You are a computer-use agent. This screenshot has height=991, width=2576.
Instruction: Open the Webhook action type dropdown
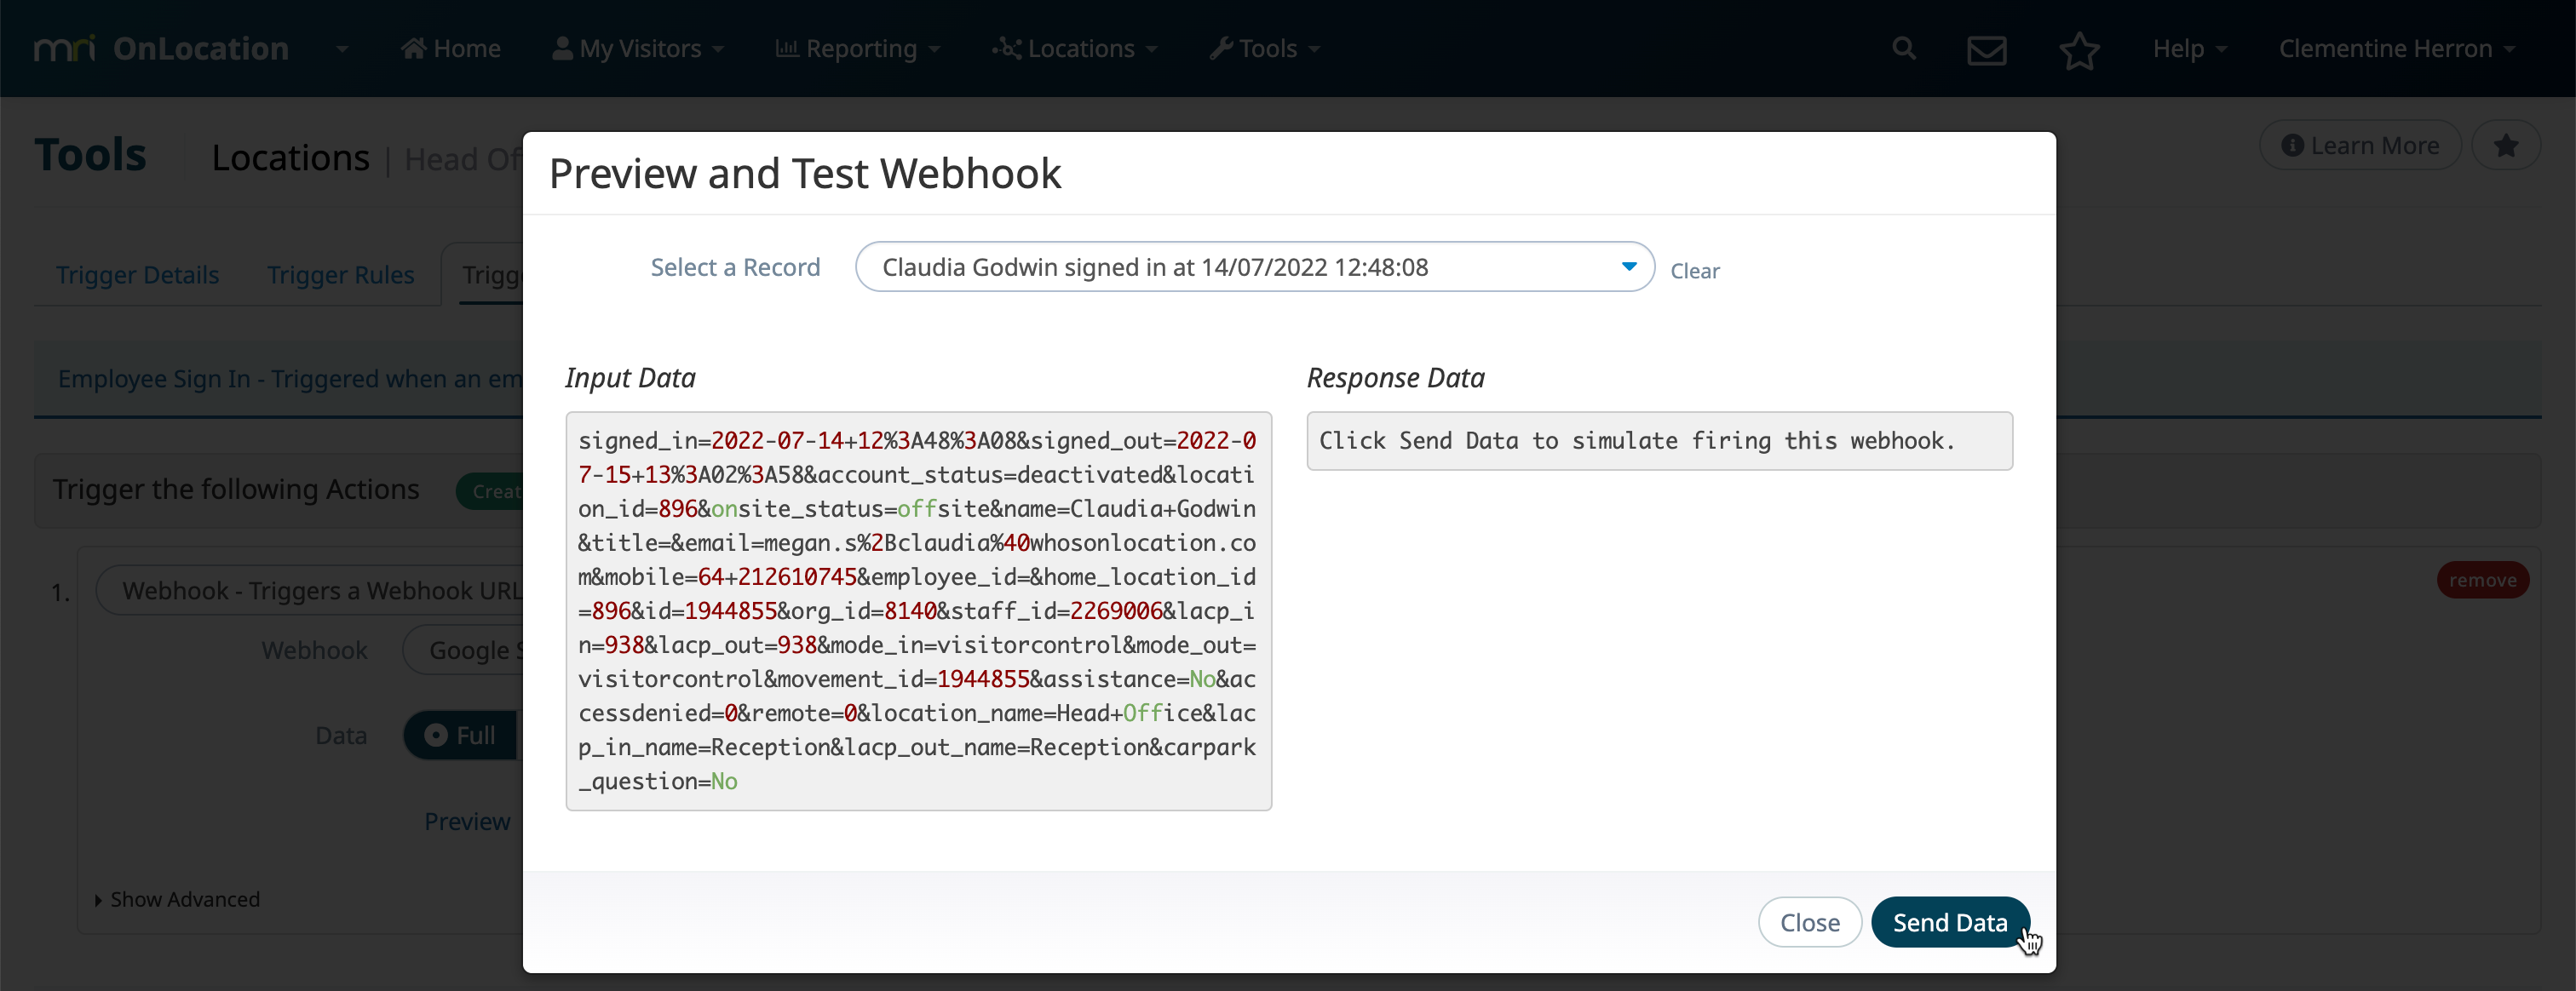tap(310, 590)
